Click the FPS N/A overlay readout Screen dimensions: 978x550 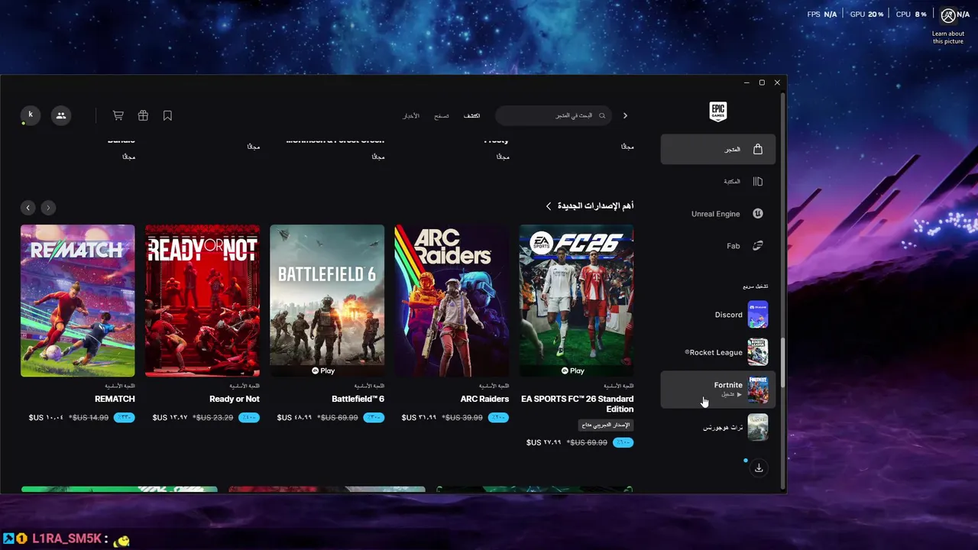coord(822,15)
